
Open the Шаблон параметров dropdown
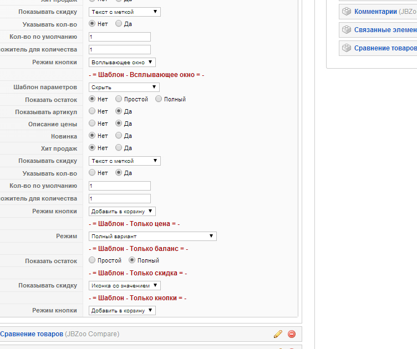click(124, 87)
